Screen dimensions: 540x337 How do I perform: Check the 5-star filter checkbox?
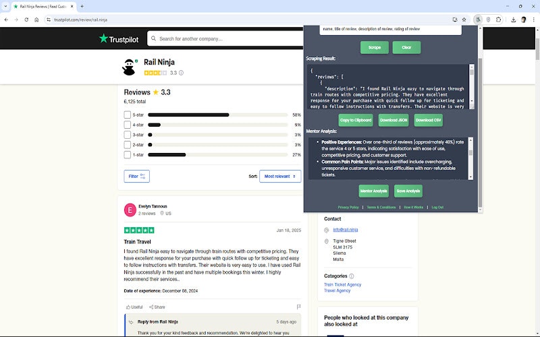[x=127, y=115]
